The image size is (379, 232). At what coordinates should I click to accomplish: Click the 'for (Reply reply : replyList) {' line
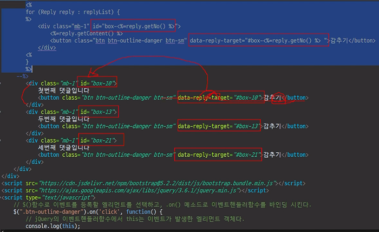tap(73, 12)
